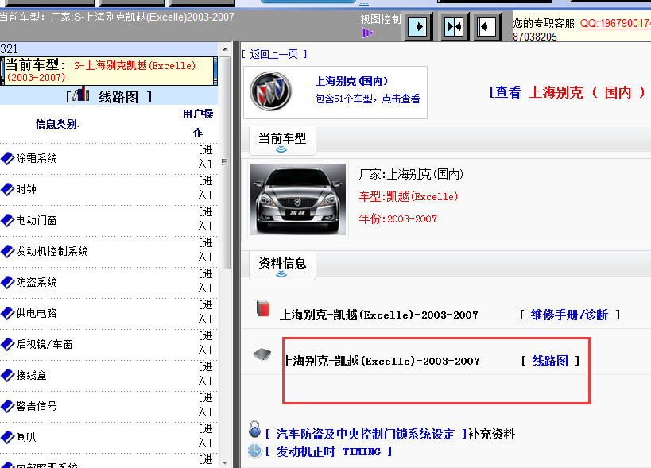The height and width of the screenshot is (468, 651).
Task: Open the 返回上一页 link
Action: [x=274, y=54]
